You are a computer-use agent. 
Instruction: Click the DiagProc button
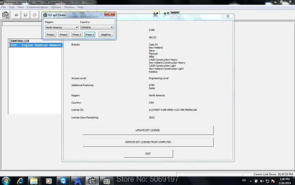coord(106,35)
